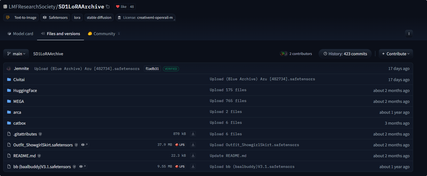427x176 pixels.
Task: Click Jemnite's avatar icon
Action: (9, 69)
